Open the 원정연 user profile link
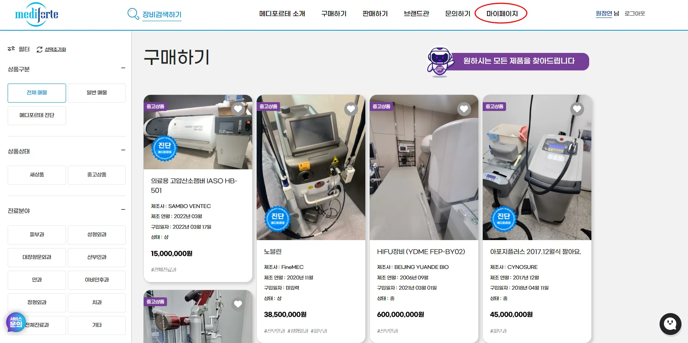Viewport: 688px width, 343px height. point(604,14)
